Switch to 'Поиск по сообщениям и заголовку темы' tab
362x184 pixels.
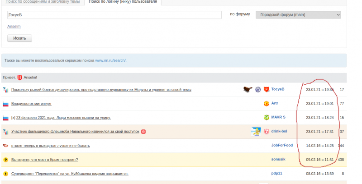point(43,2)
